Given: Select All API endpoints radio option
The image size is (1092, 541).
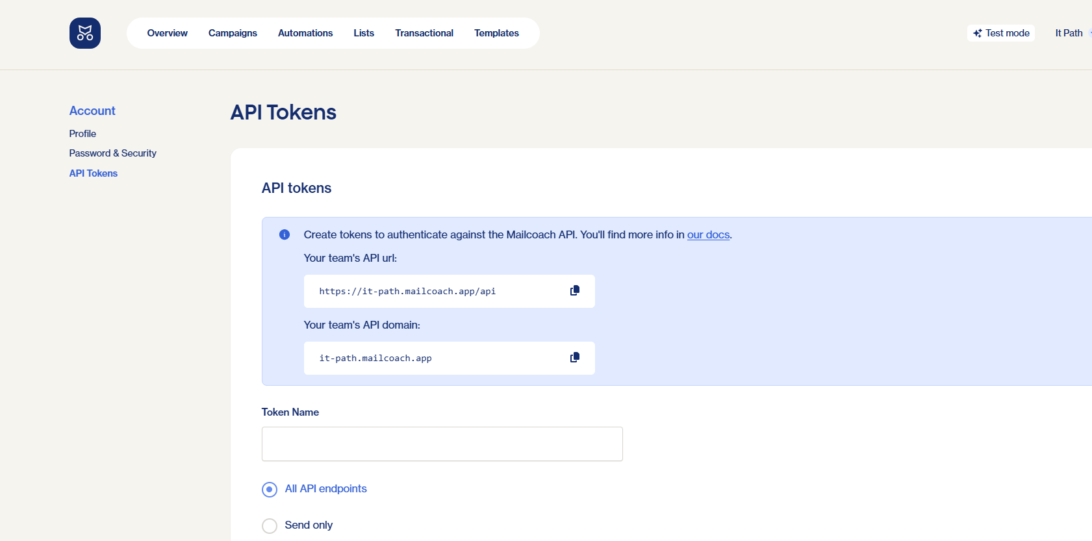Looking at the screenshot, I should coord(270,489).
